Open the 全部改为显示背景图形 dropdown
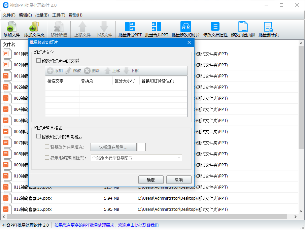Screen dimensions: 305x230 tap(136, 158)
